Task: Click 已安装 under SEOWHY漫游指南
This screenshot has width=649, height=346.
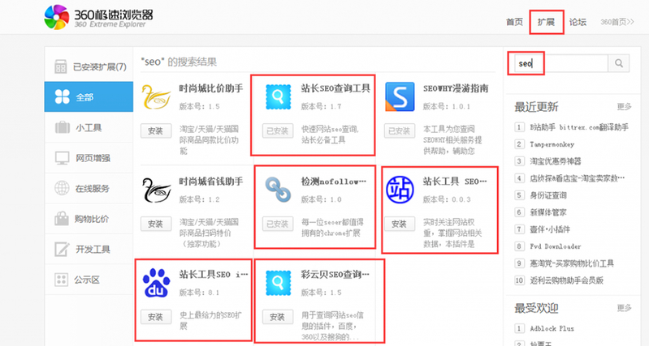Action: 400,131
